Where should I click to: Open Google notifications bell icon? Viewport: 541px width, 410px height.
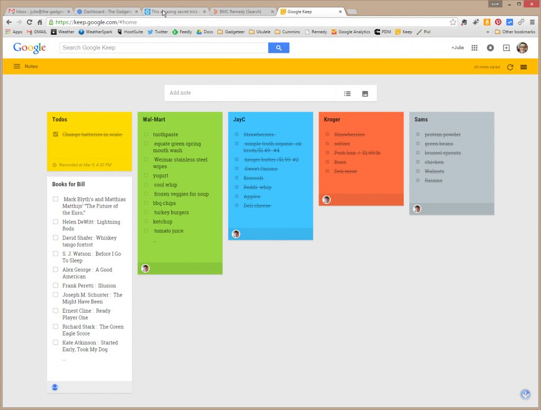(x=490, y=48)
